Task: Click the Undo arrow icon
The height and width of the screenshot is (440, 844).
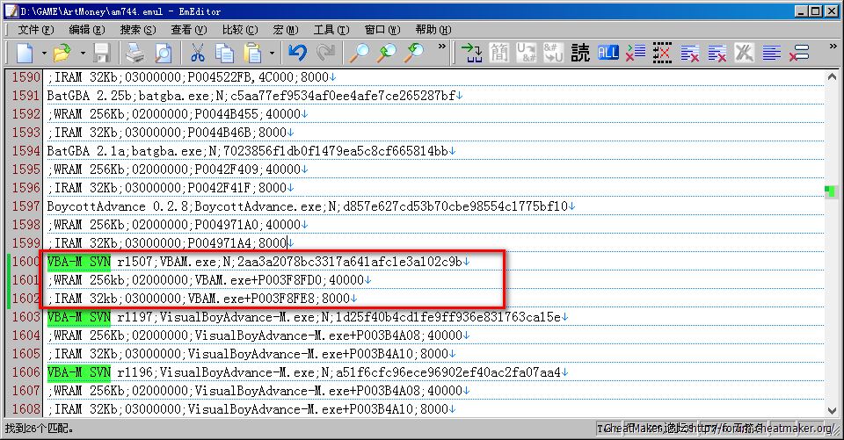Action: [x=297, y=54]
